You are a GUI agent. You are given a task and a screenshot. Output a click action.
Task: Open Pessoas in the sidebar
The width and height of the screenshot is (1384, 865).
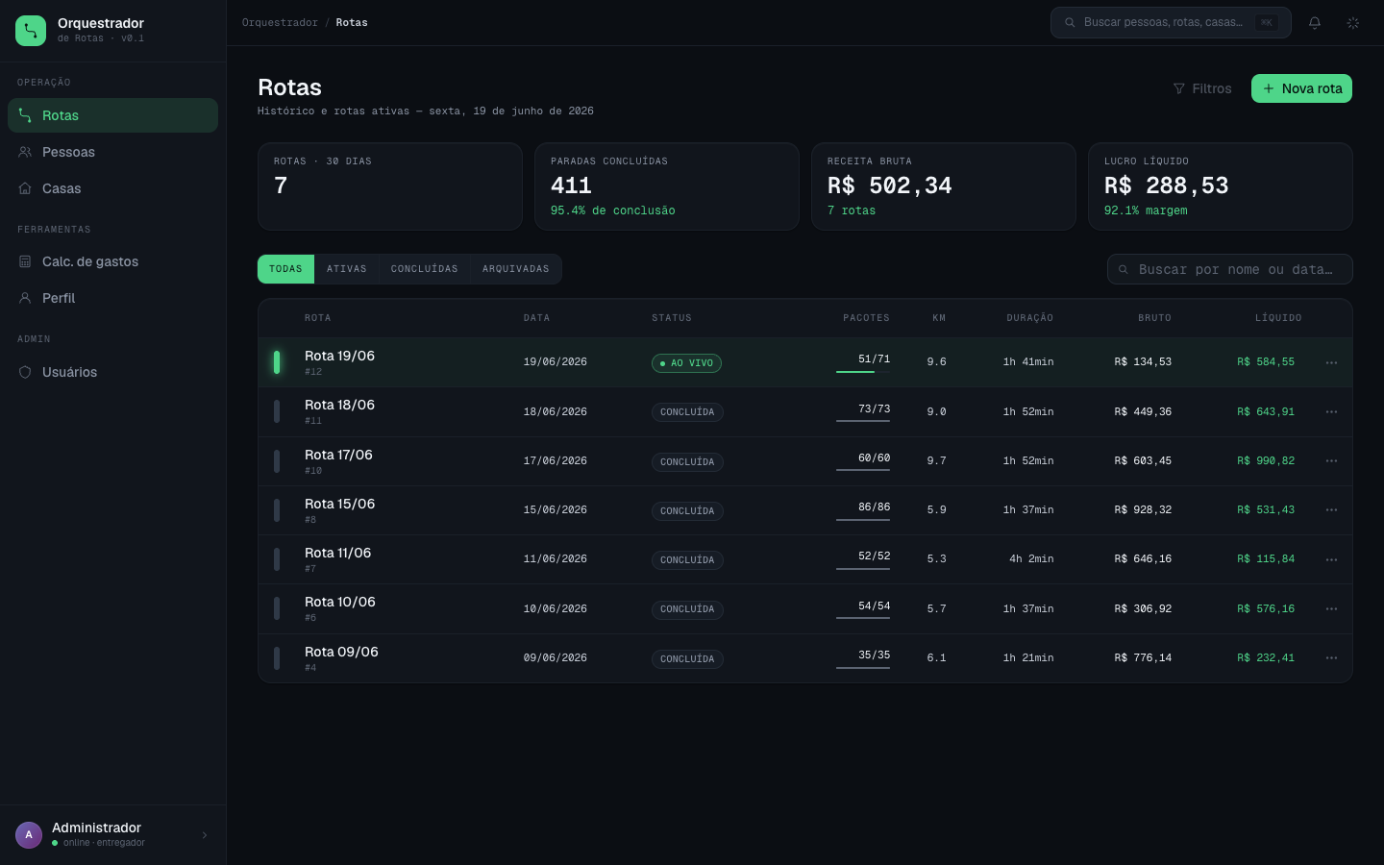pos(112,152)
